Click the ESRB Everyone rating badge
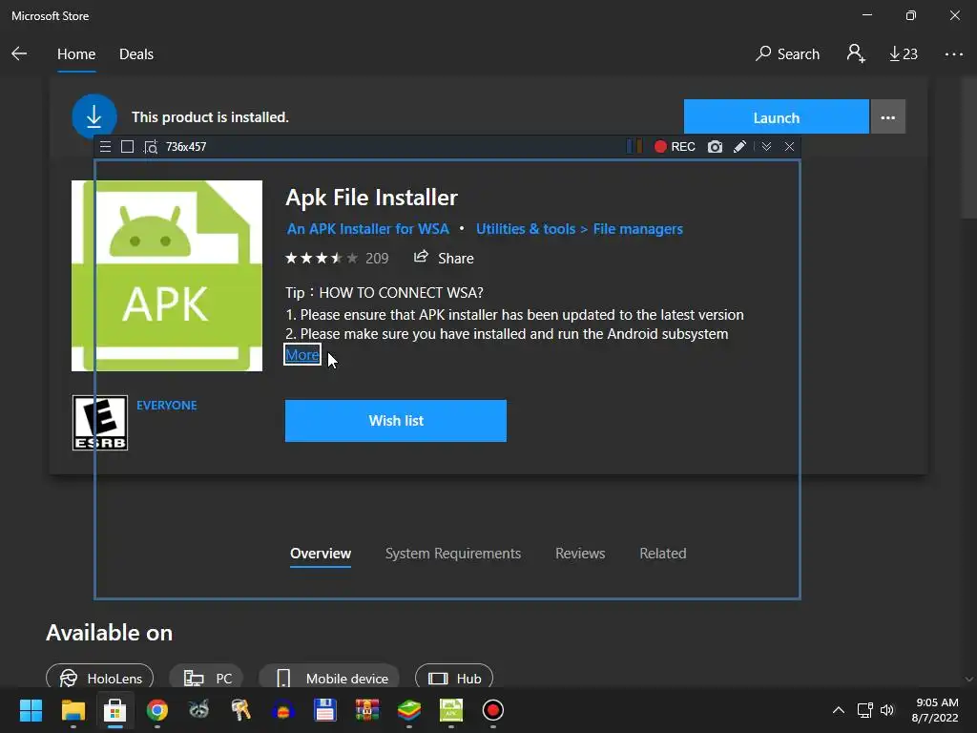The width and height of the screenshot is (977, 733). pyautogui.click(x=99, y=423)
